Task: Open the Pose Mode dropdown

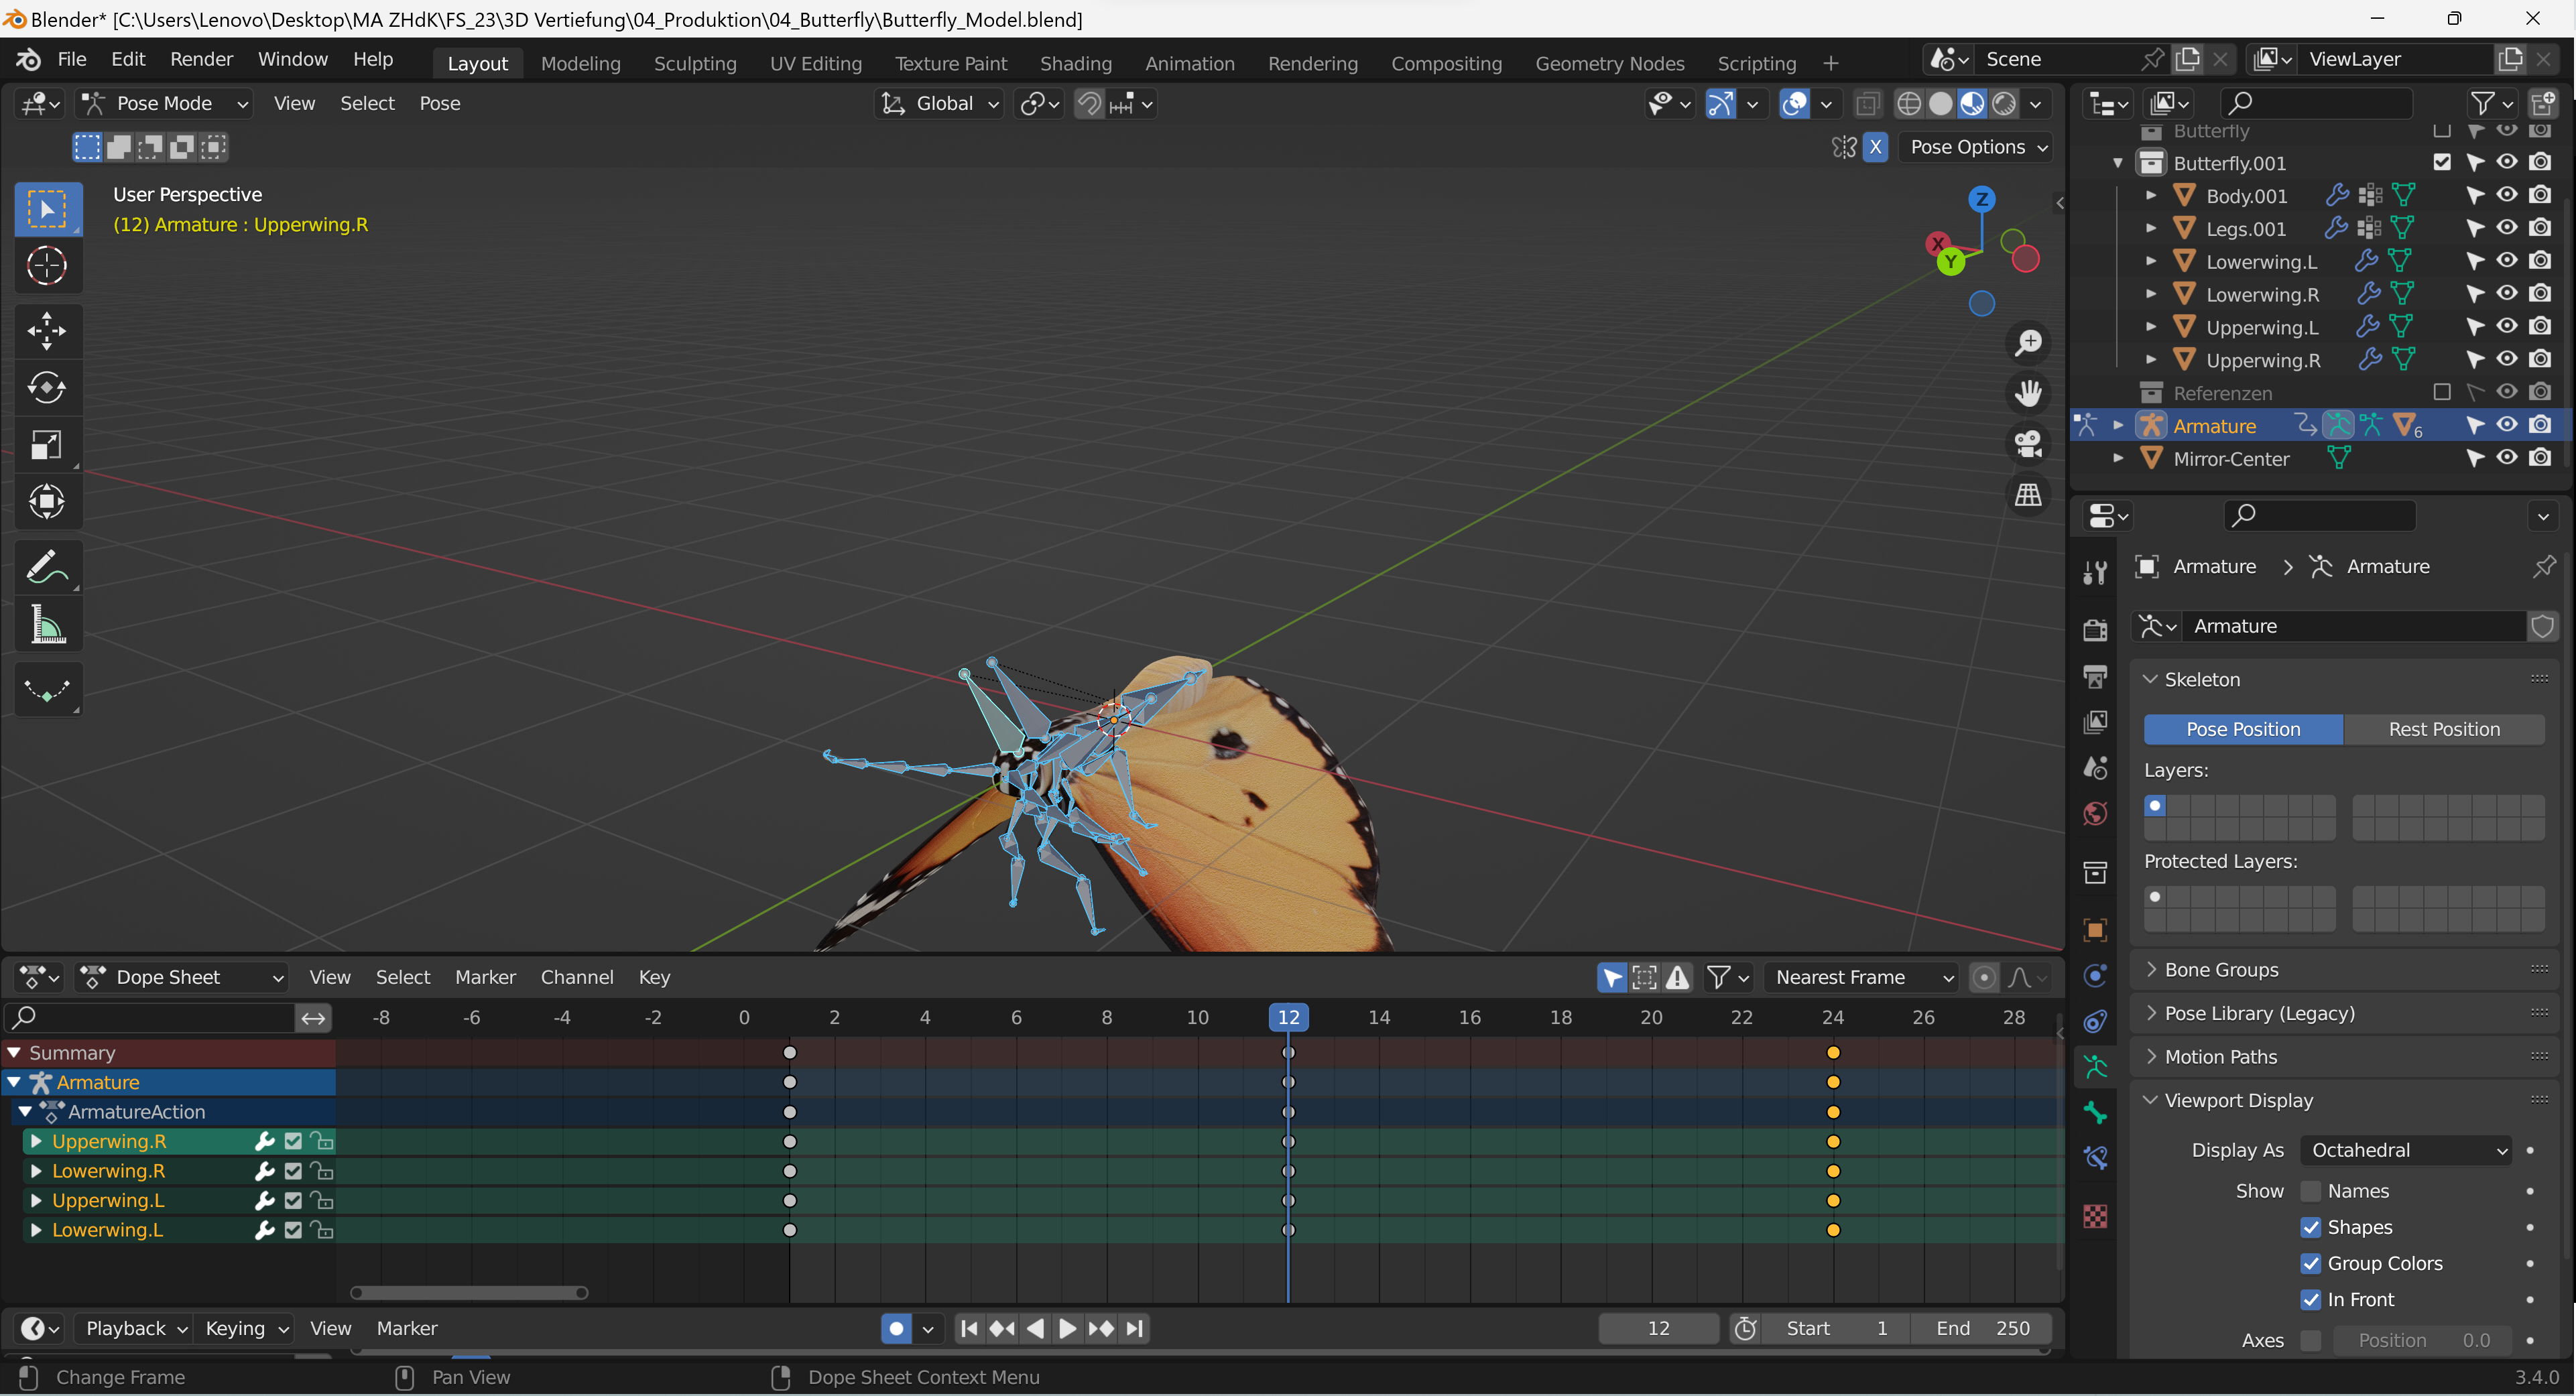Action: coord(165,103)
